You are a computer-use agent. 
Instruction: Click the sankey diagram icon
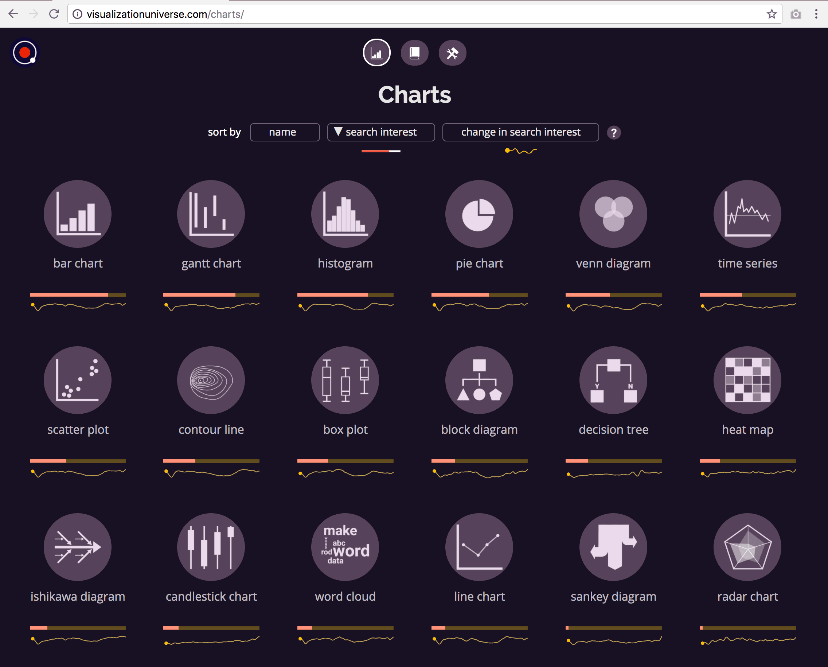pos(613,547)
